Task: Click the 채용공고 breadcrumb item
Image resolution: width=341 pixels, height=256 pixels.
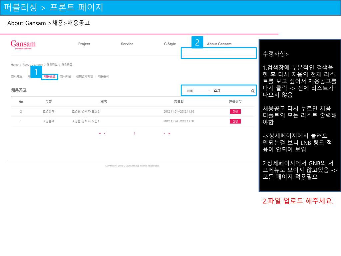Action: point(67,65)
